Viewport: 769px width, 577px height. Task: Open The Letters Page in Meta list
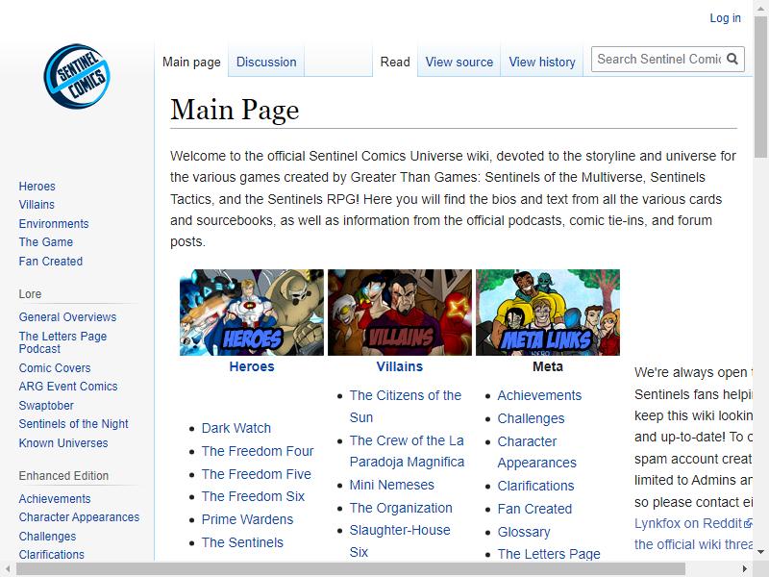(549, 554)
